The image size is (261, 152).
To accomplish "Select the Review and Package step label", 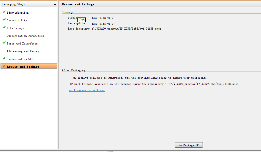I will 23,67.
